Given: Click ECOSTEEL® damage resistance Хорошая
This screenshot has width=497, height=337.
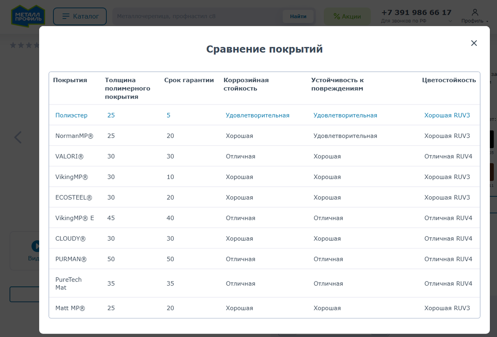Looking at the screenshot, I should (x=327, y=198).
